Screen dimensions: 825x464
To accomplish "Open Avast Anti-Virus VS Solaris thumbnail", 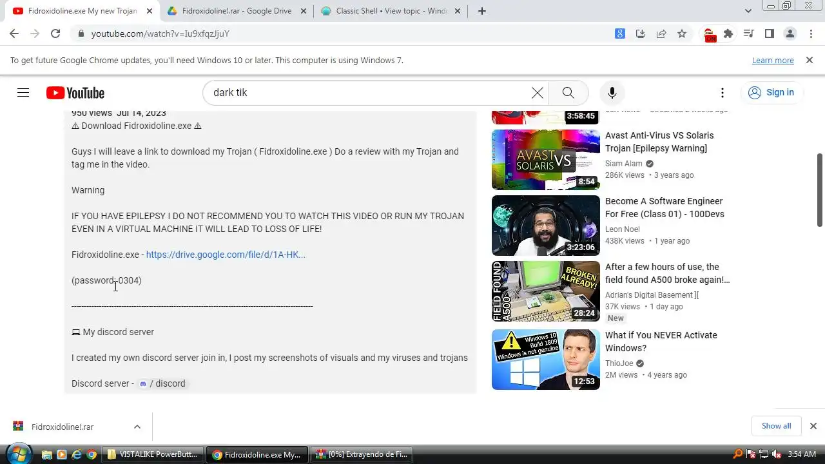I will click(546, 160).
